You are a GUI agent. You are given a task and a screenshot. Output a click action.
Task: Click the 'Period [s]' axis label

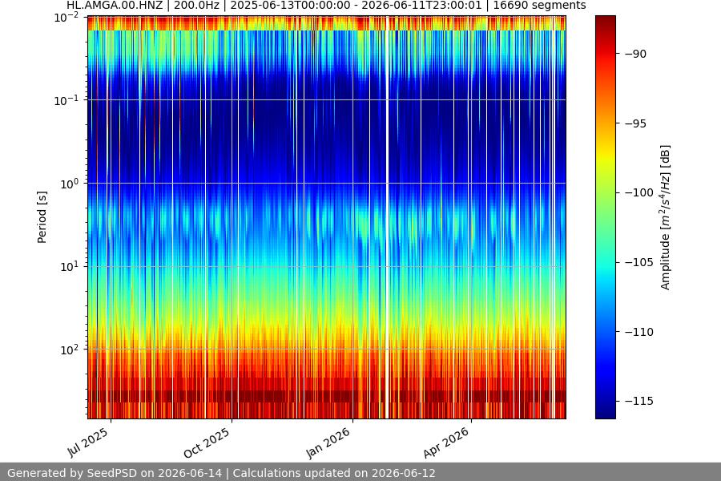[x=42, y=217]
